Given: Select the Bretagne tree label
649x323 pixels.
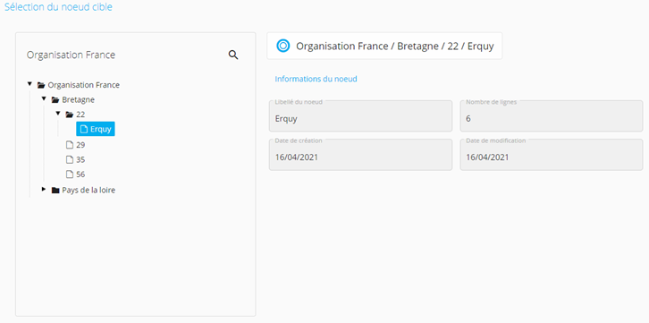Looking at the screenshot, I should [x=79, y=100].
